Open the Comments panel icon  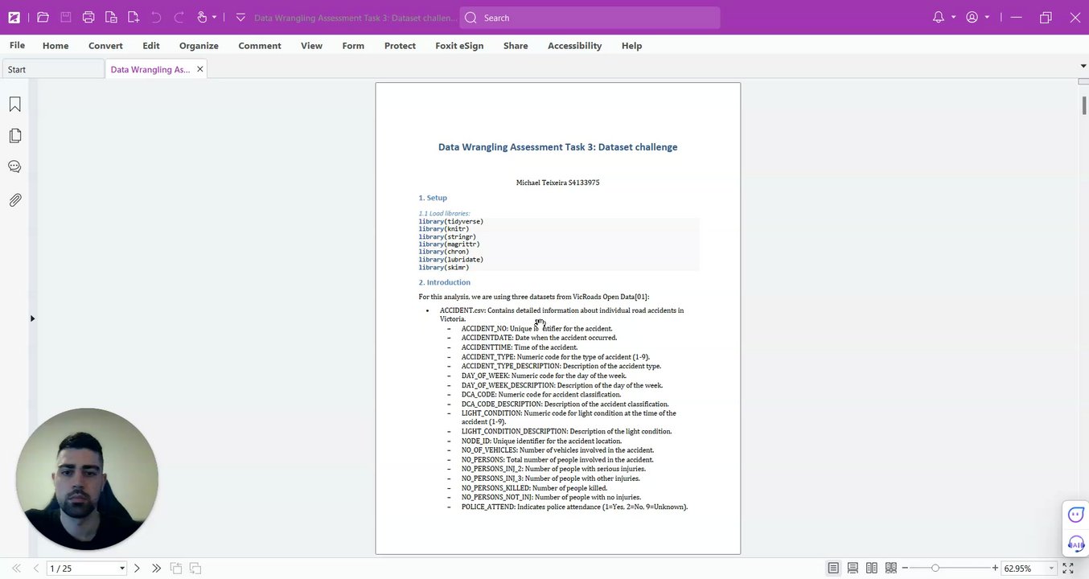[x=14, y=167]
